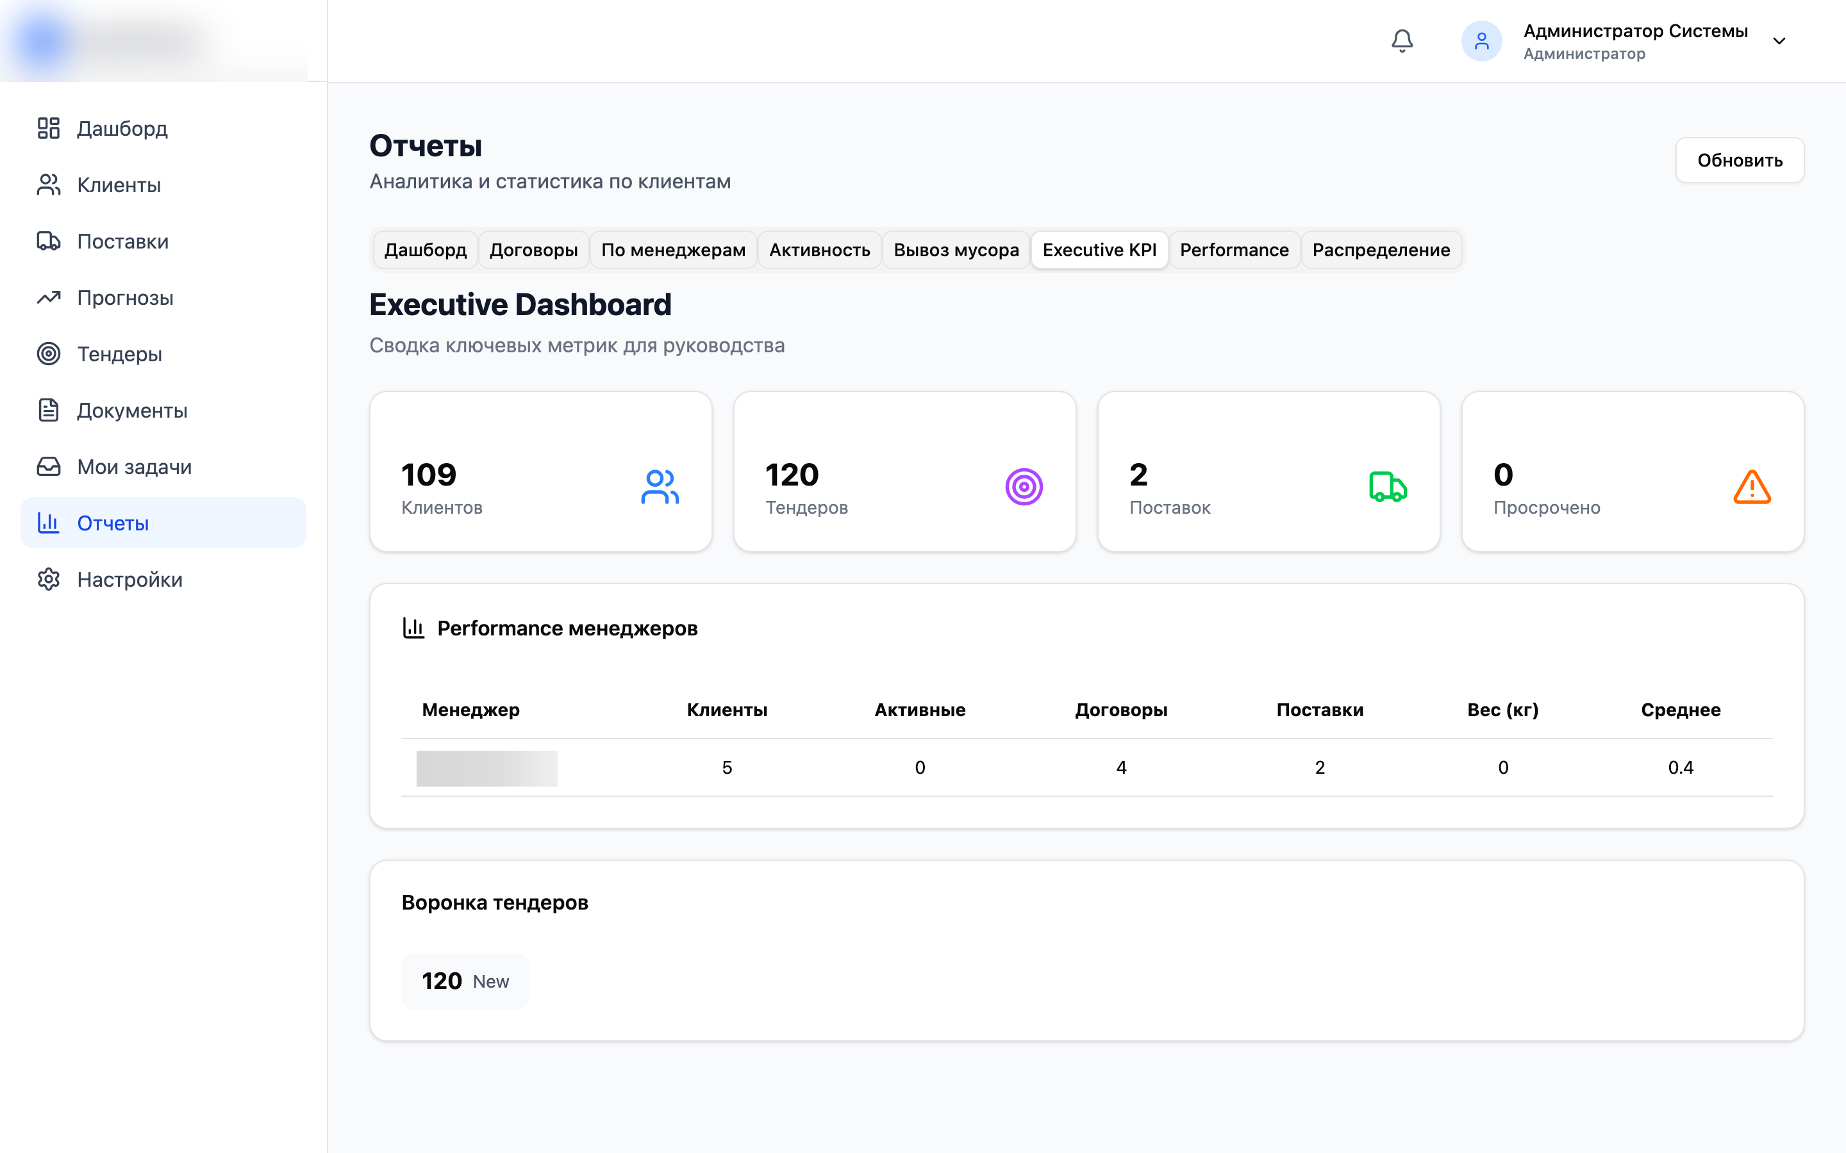Go to Клиенты in the sidebar

pos(163,184)
